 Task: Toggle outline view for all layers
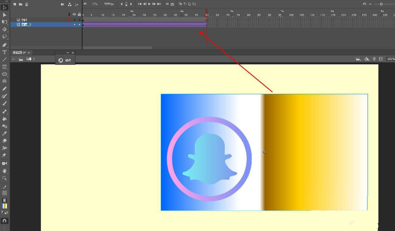tap(69, 14)
